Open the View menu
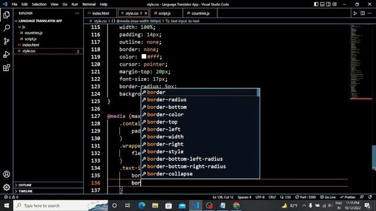The image size is (376, 211). tap(55, 4)
